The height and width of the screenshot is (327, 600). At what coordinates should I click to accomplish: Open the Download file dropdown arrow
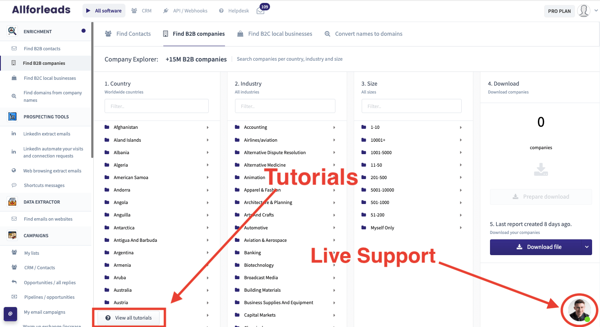click(587, 247)
